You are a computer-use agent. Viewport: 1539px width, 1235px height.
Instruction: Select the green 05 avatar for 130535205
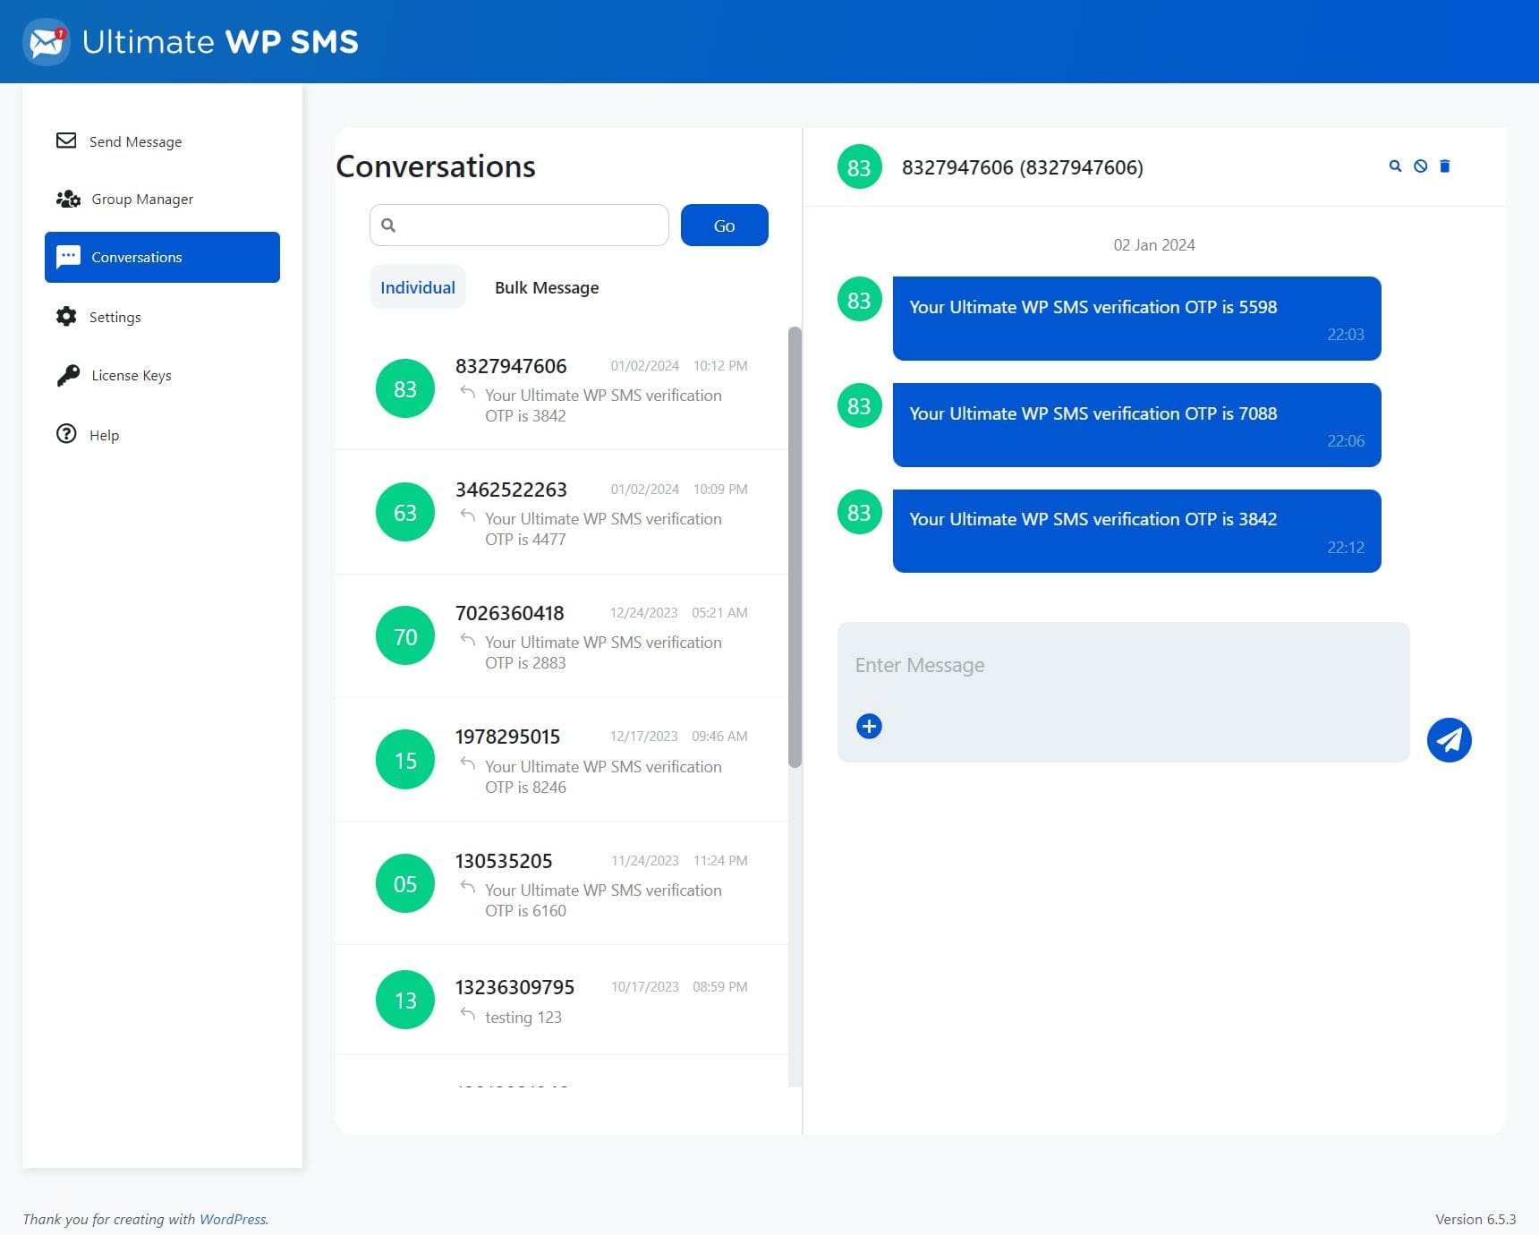(405, 884)
